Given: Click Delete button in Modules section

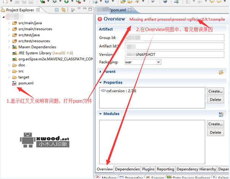Looking at the screenshot, I should (x=216, y=133).
